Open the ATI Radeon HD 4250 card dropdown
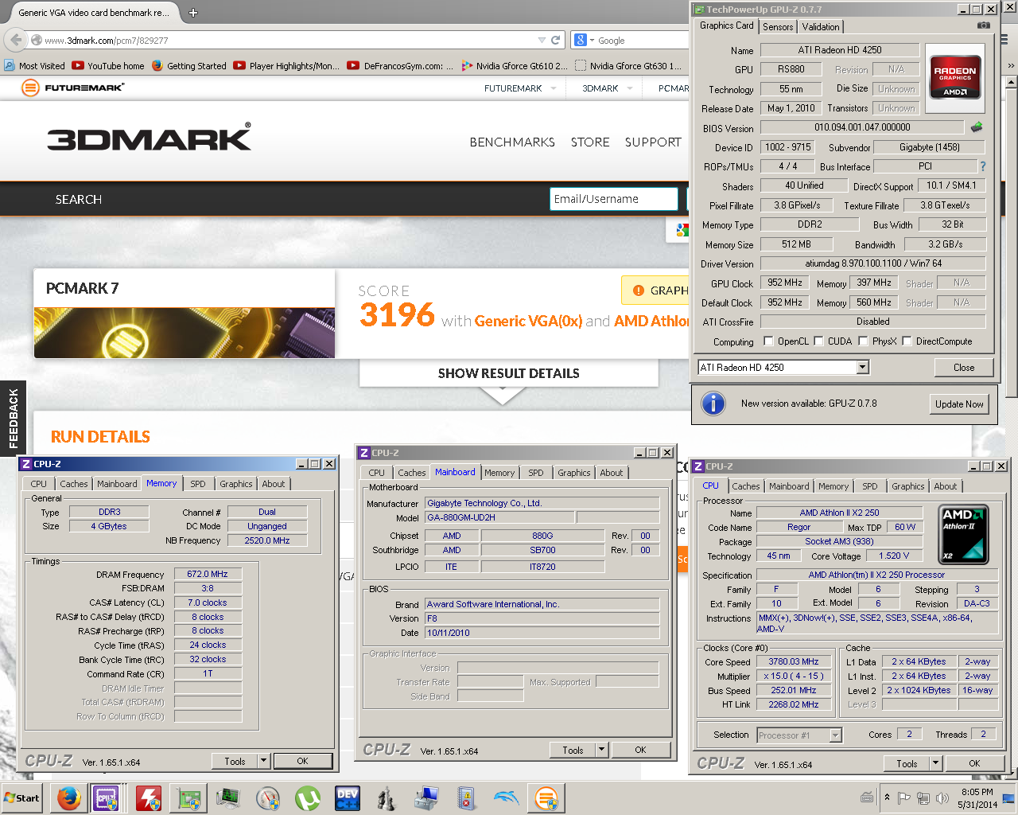The width and height of the screenshot is (1018, 815). coord(863,367)
